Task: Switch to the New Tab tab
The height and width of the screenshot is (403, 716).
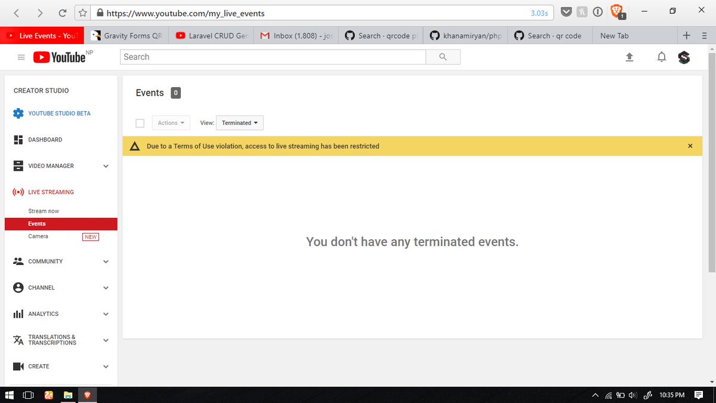Action: coord(635,36)
